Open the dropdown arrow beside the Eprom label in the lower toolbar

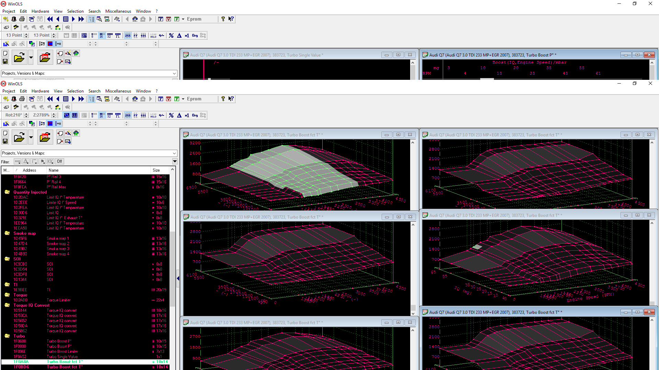click(x=183, y=99)
